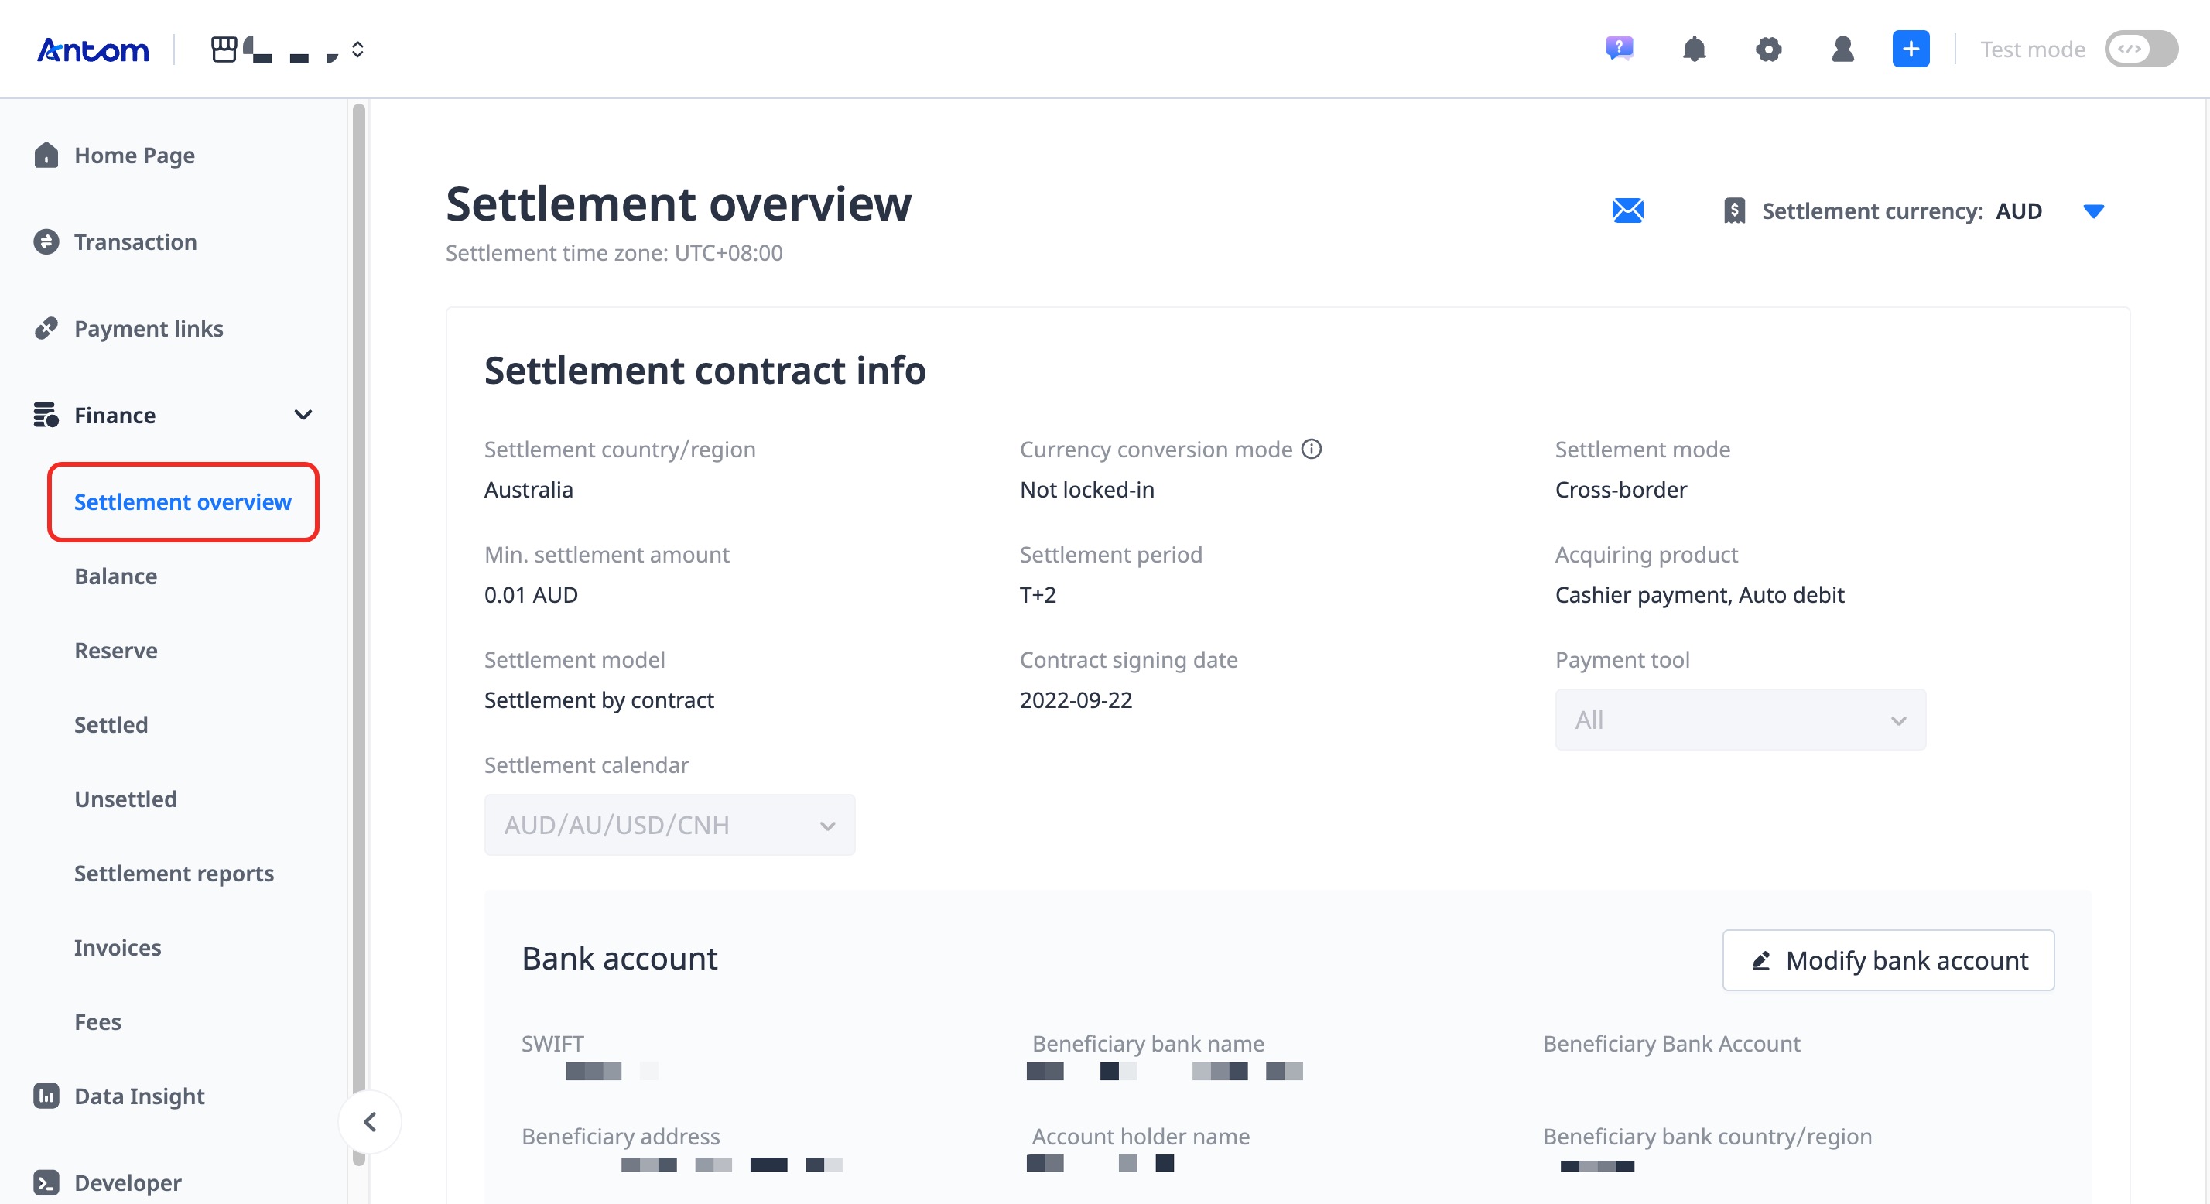Open the user profile icon
Image resolution: width=2210 pixels, height=1204 pixels.
tap(1842, 49)
